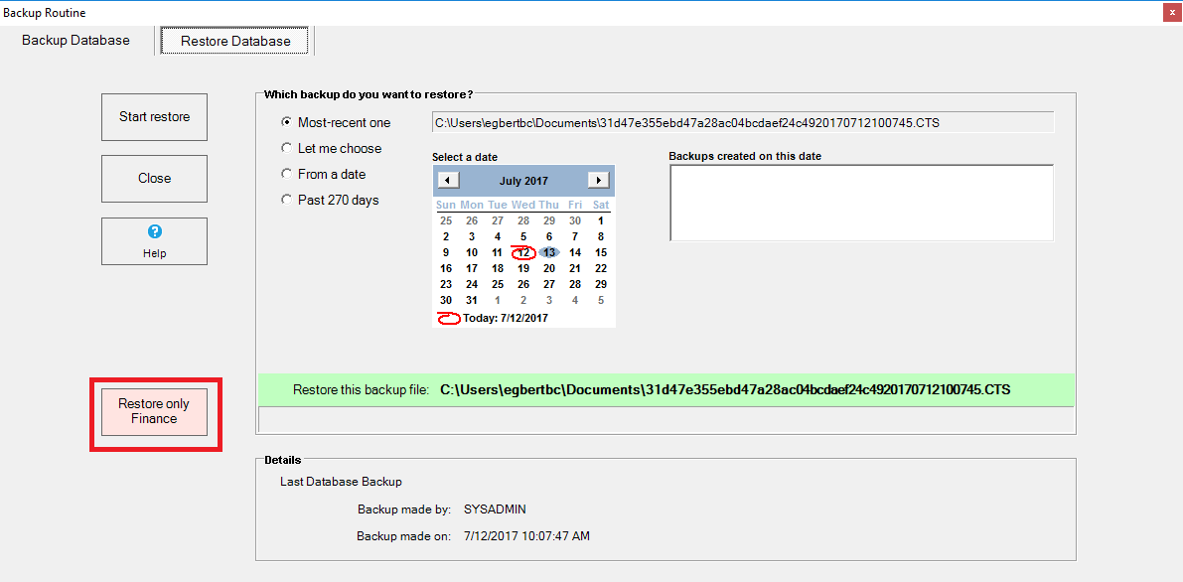The height and width of the screenshot is (582, 1183).
Task: Go to next month in calendar
Action: pos(598,181)
